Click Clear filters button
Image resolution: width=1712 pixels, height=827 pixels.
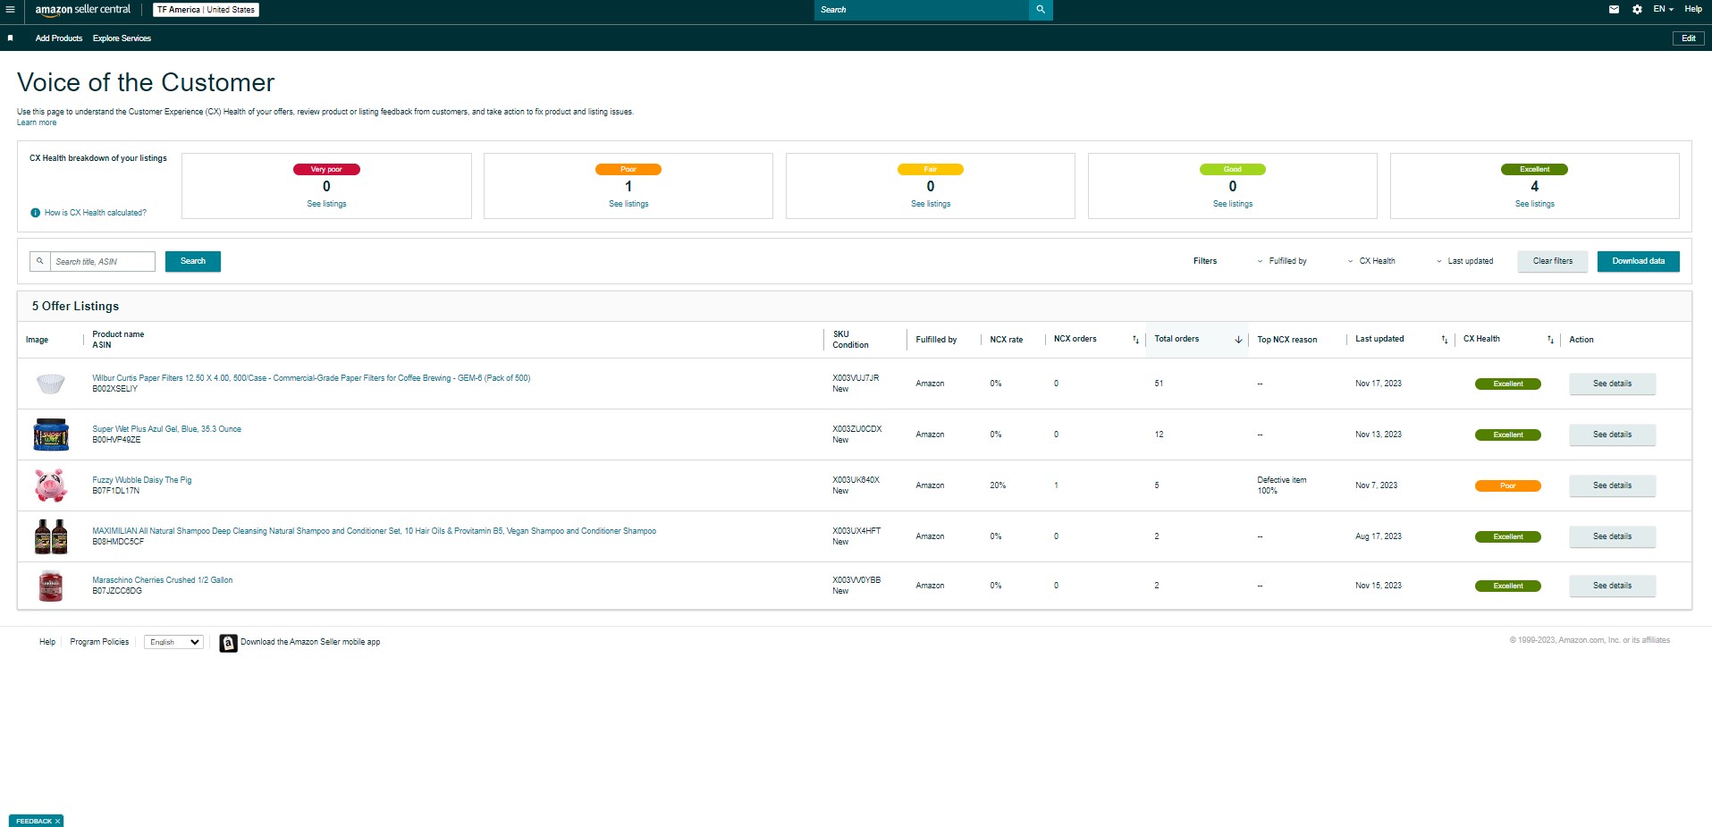(x=1553, y=261)
